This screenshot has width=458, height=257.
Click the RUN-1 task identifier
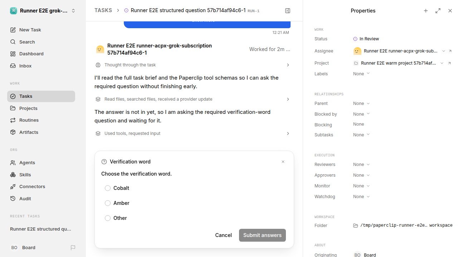pyautogui.click(x=253, y=11)
